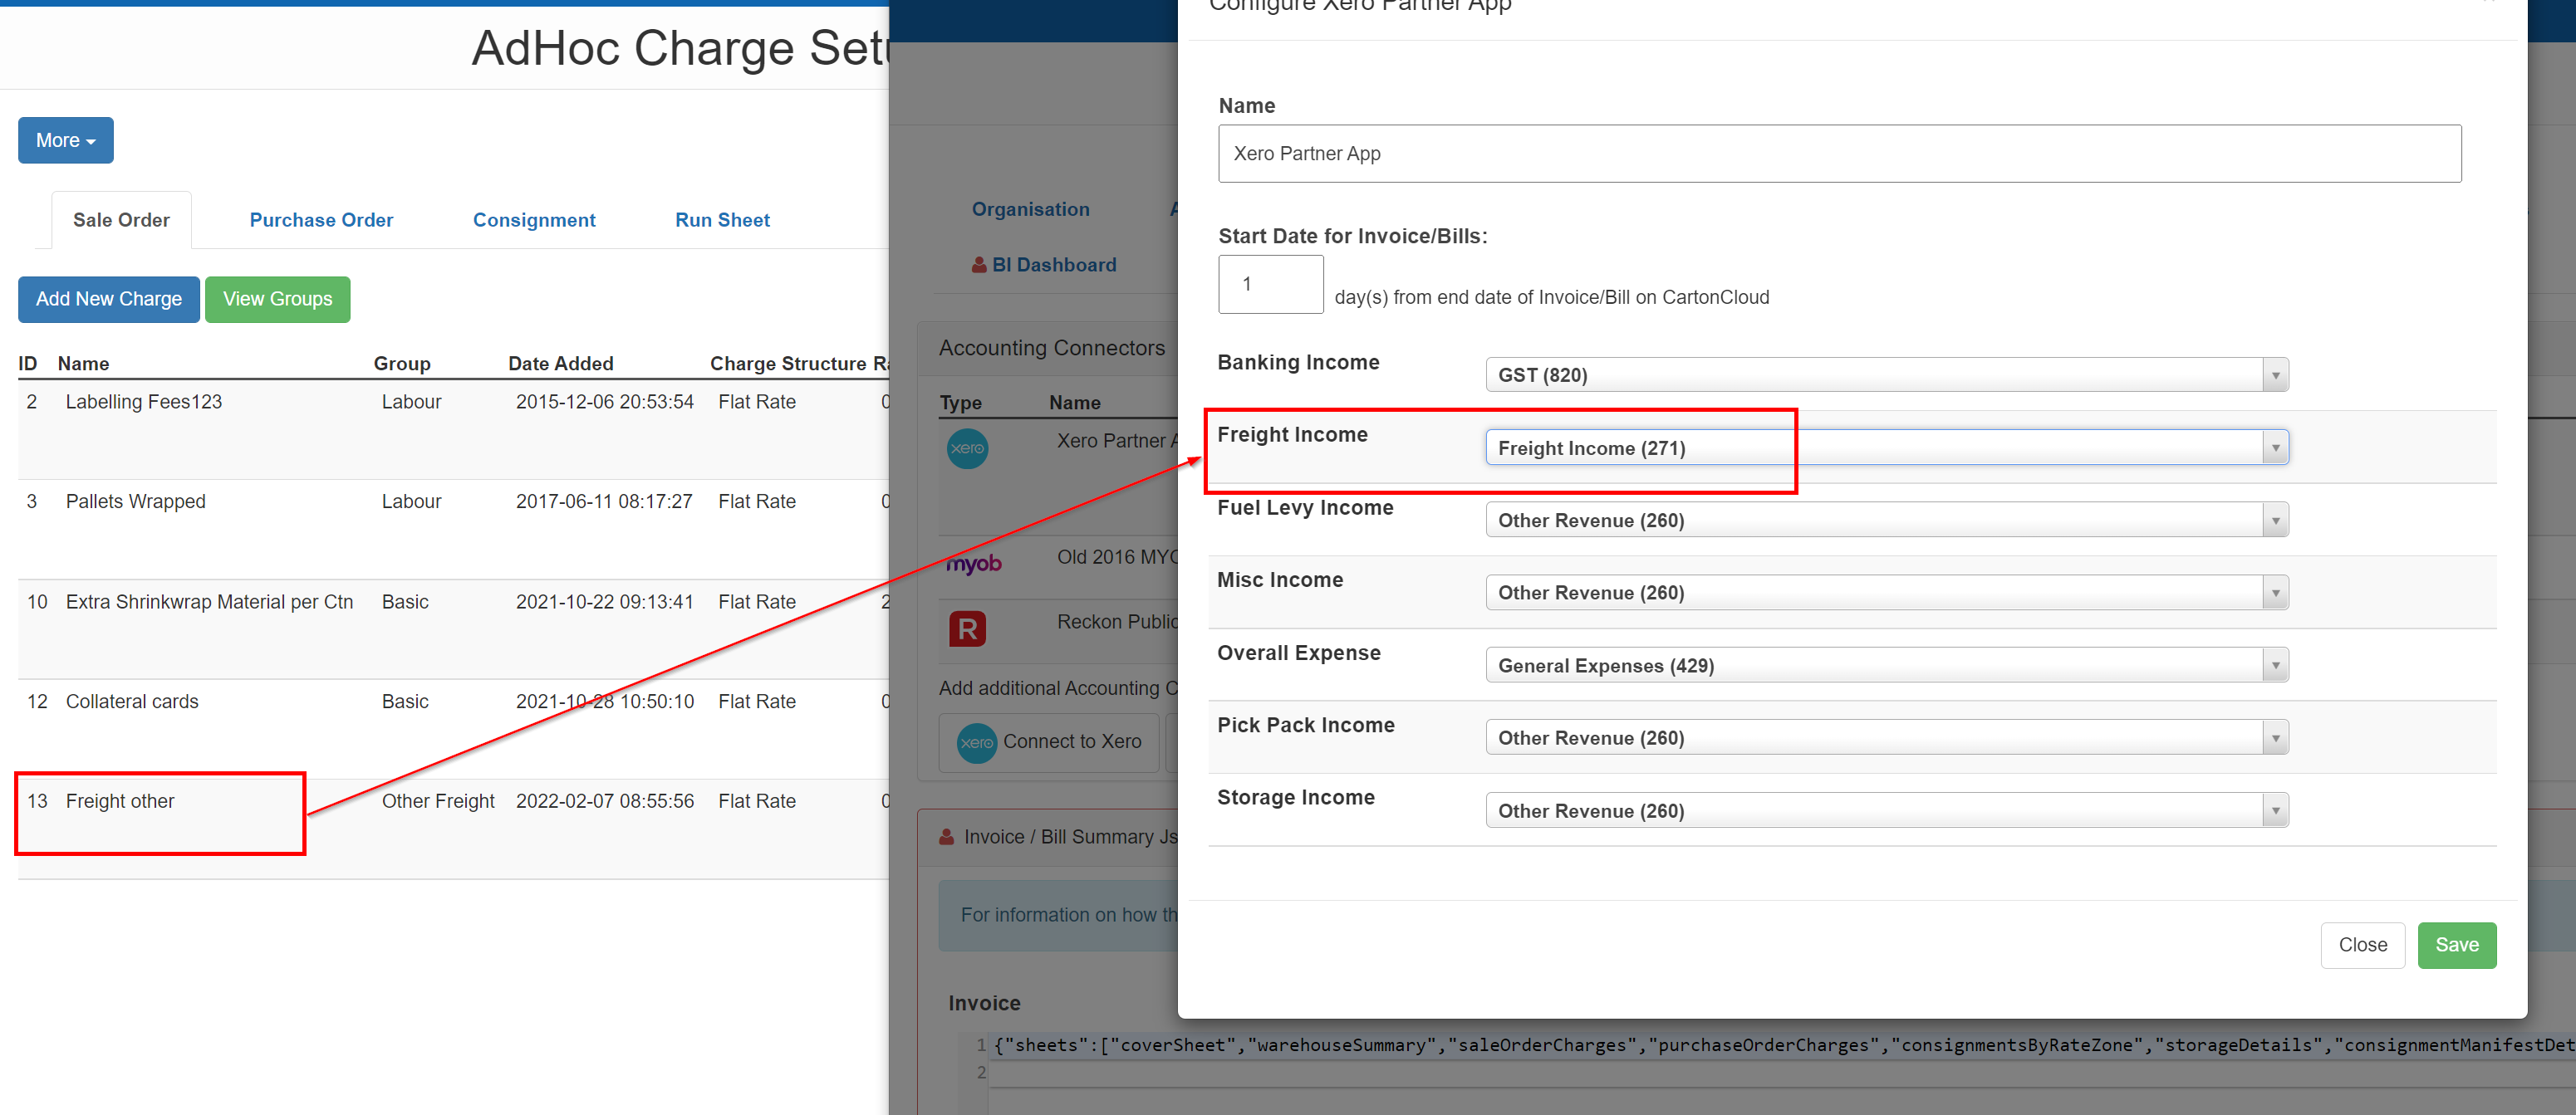Open the More dropdown button
The width and height of the screenshot is (2576, 1115).
[65, 141]
